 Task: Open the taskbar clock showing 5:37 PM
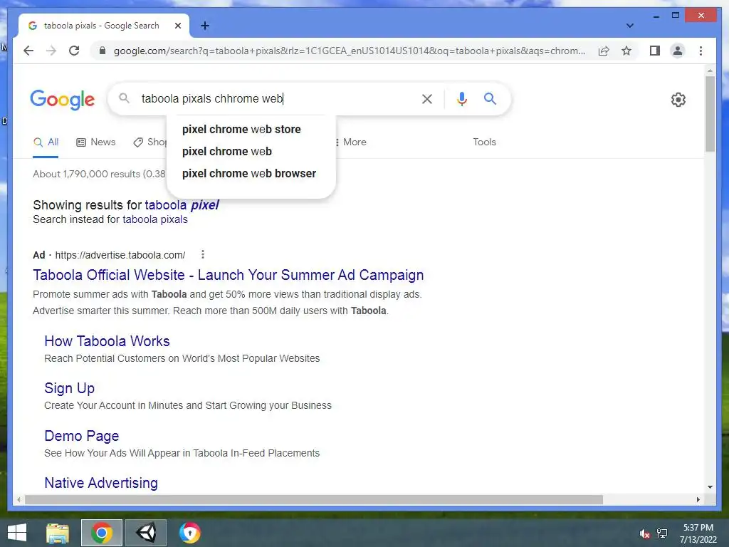coord(698,533)
